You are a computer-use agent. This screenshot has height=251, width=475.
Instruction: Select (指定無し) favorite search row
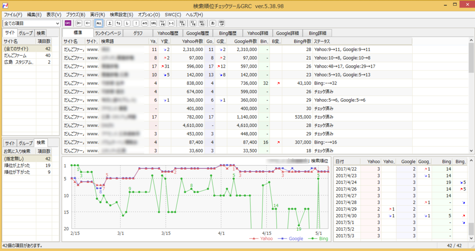coord(26,159)
